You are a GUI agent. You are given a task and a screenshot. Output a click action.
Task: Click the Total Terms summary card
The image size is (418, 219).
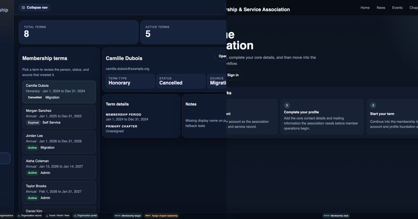click(x=78, y=32)
